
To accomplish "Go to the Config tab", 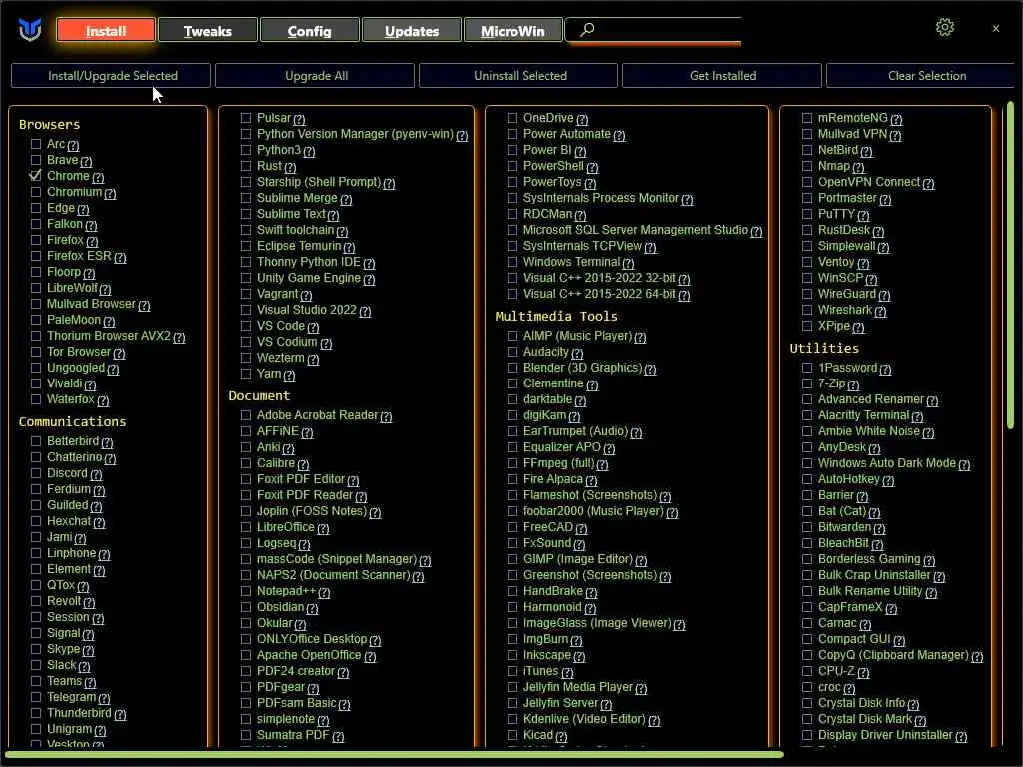I will [310, 31].
